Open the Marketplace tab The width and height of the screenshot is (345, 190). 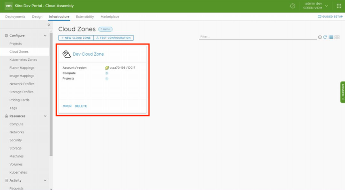110,17
